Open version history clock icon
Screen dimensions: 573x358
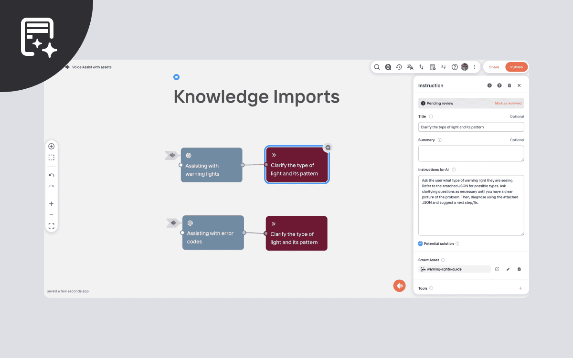point(399,67)
